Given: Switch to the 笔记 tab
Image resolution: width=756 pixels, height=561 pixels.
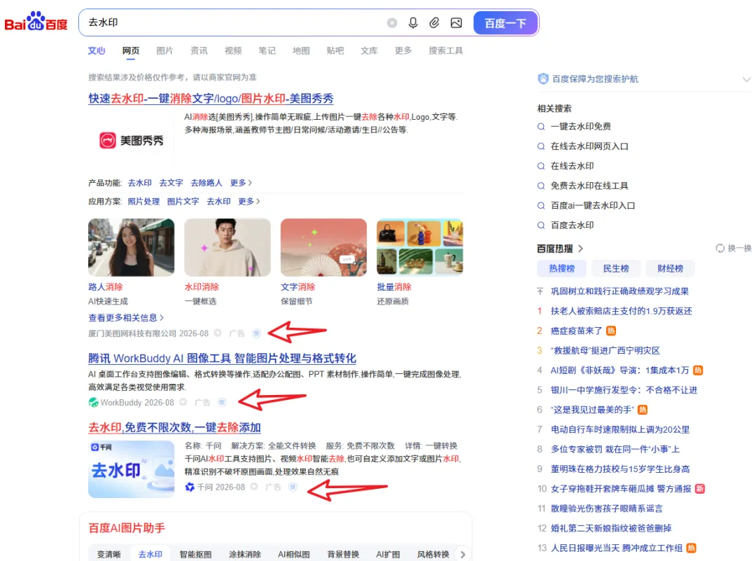Looking at the screenshot, I should [x=267, y=50].
